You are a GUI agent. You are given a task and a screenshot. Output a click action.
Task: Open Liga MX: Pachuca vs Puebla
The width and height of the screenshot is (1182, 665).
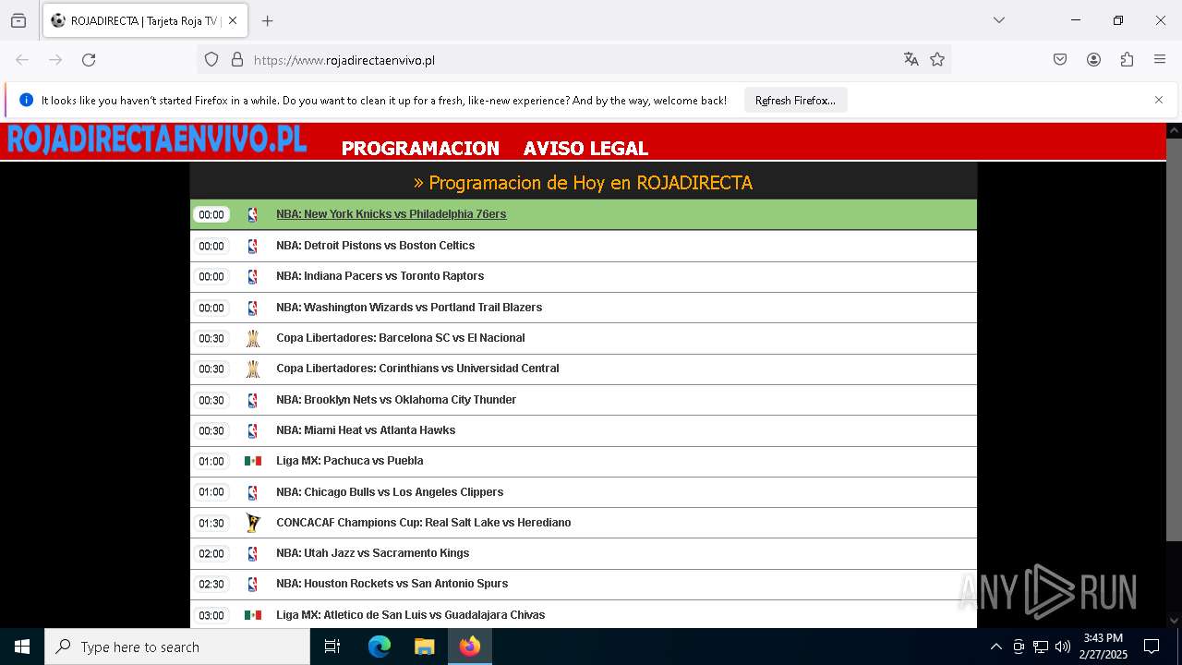[x=349, y=461]
